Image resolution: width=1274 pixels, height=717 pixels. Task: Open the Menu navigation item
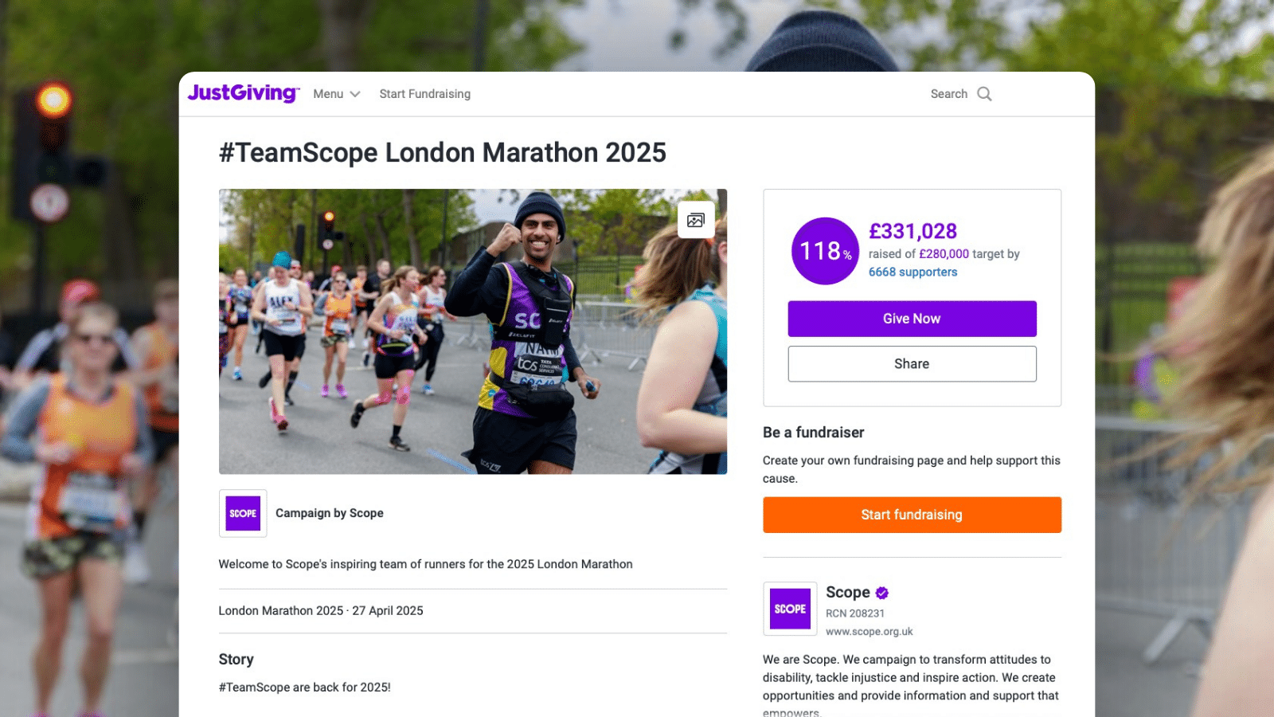(x=328, y=94)
